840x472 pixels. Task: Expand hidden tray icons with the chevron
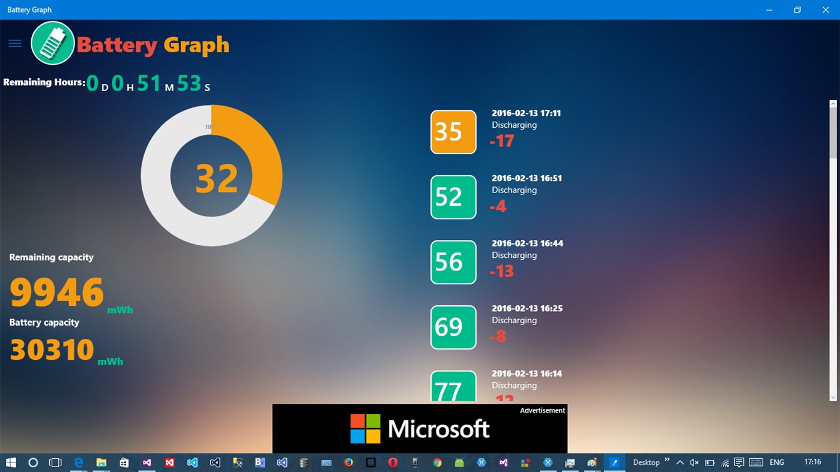click(x=680, y=462)
